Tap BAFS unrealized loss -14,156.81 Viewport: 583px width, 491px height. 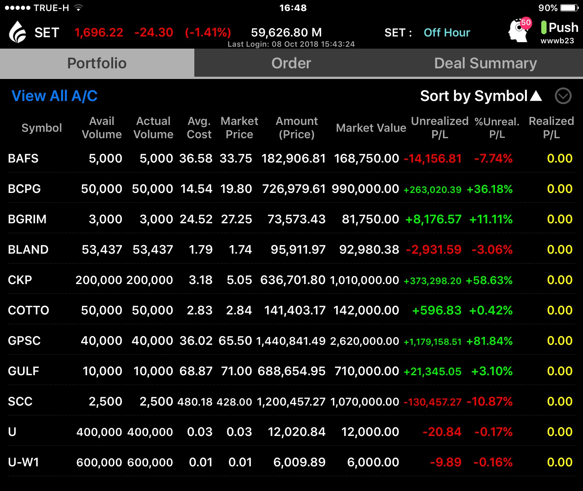[433, 158]
